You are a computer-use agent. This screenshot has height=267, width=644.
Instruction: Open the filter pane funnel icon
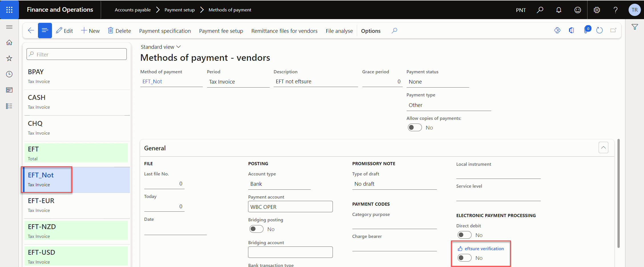tap(635, 27)
